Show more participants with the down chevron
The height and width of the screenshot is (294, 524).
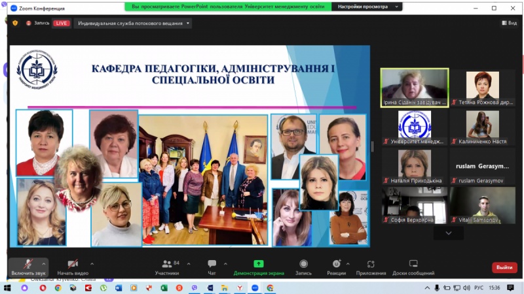449,233
